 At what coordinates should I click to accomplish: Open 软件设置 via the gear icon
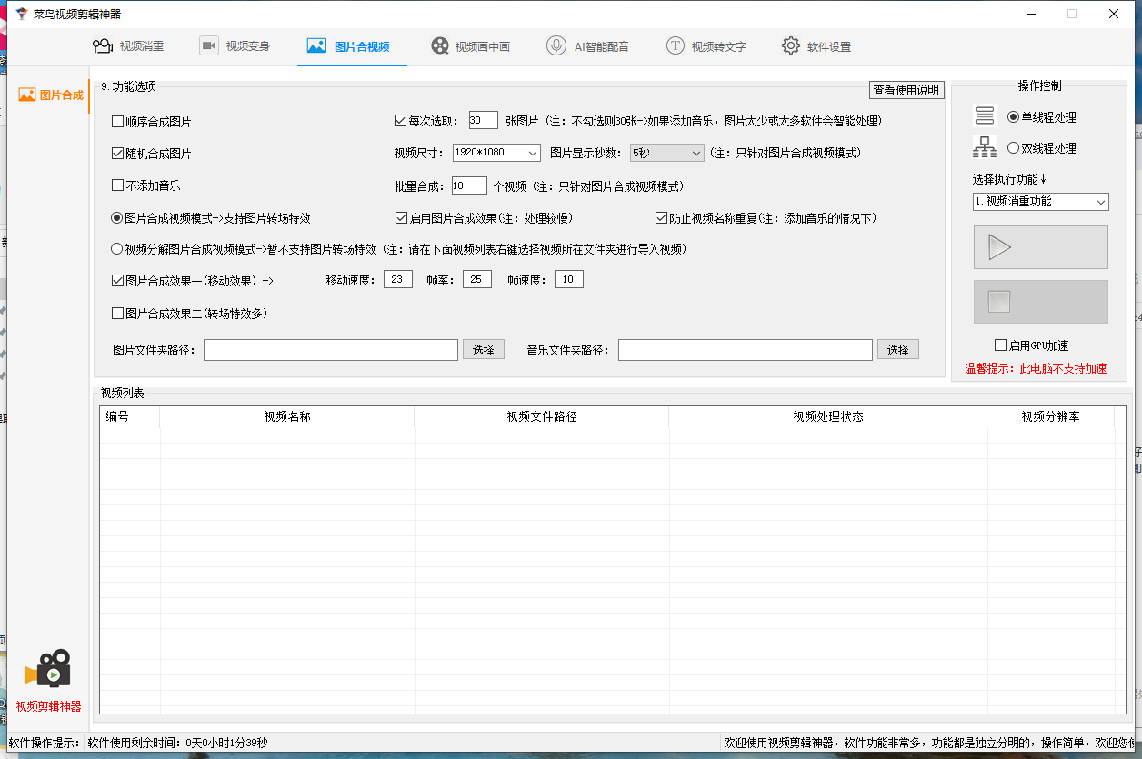(x=791, y=46)
